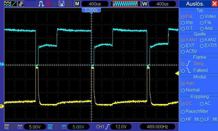Select the Video trigger type

202,16
